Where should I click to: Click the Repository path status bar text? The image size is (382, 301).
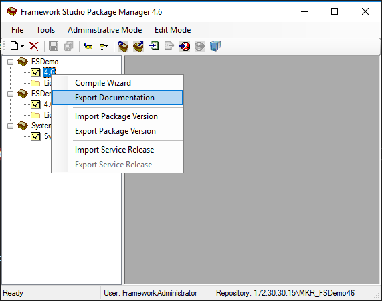coord(285,293)
